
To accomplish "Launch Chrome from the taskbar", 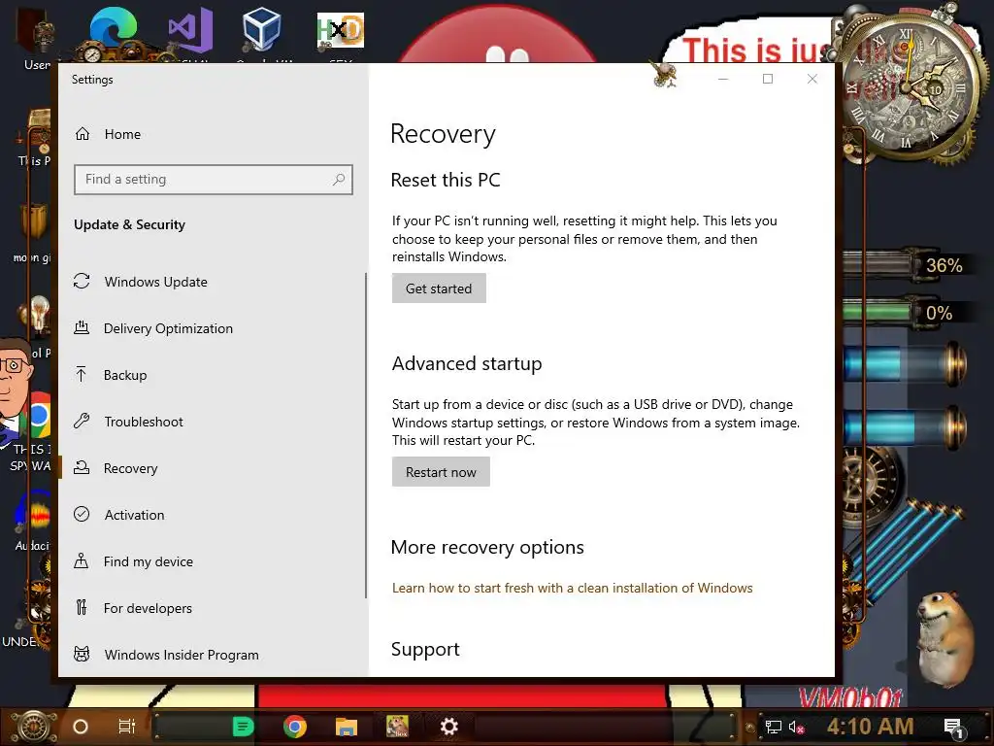I will [295, 727].
